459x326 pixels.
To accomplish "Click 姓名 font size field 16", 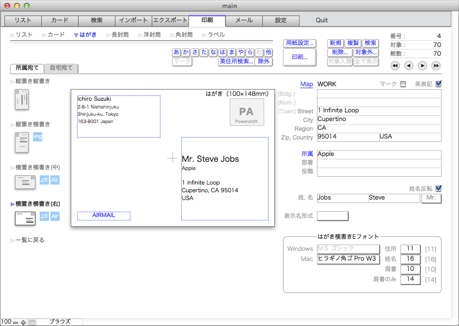I will [411, 259].
